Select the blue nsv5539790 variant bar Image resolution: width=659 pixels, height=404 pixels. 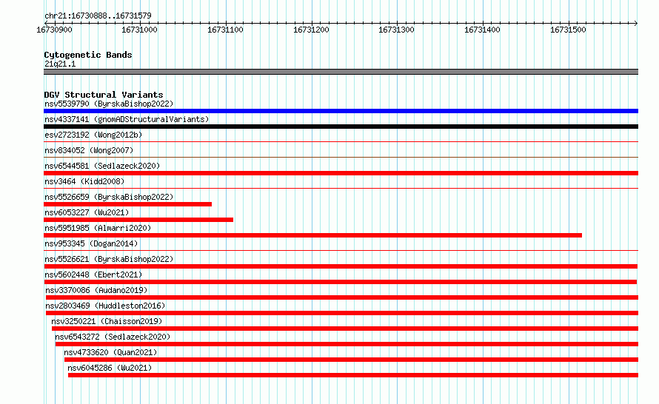point(341,111)
